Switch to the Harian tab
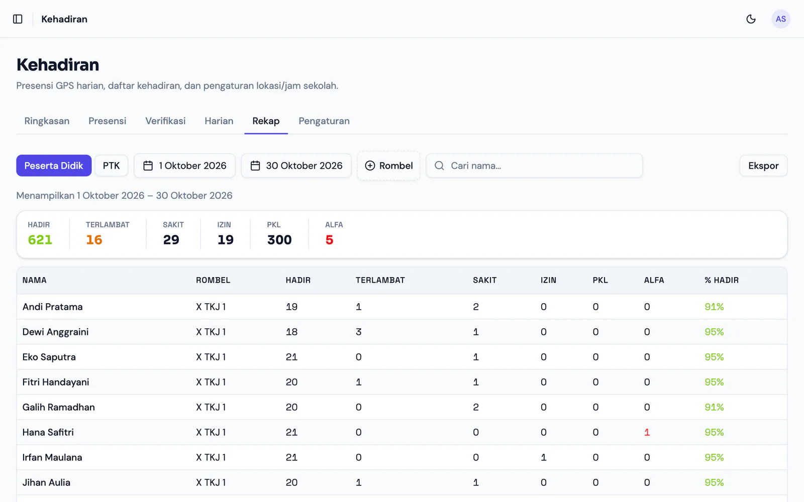This screenshot has height=502, width=804. 219,121
